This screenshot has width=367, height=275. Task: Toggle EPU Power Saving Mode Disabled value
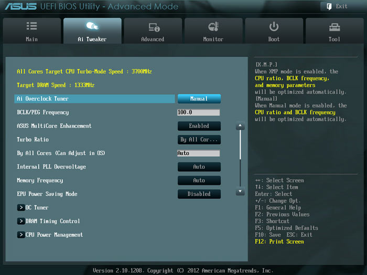[x=199, y=194]
